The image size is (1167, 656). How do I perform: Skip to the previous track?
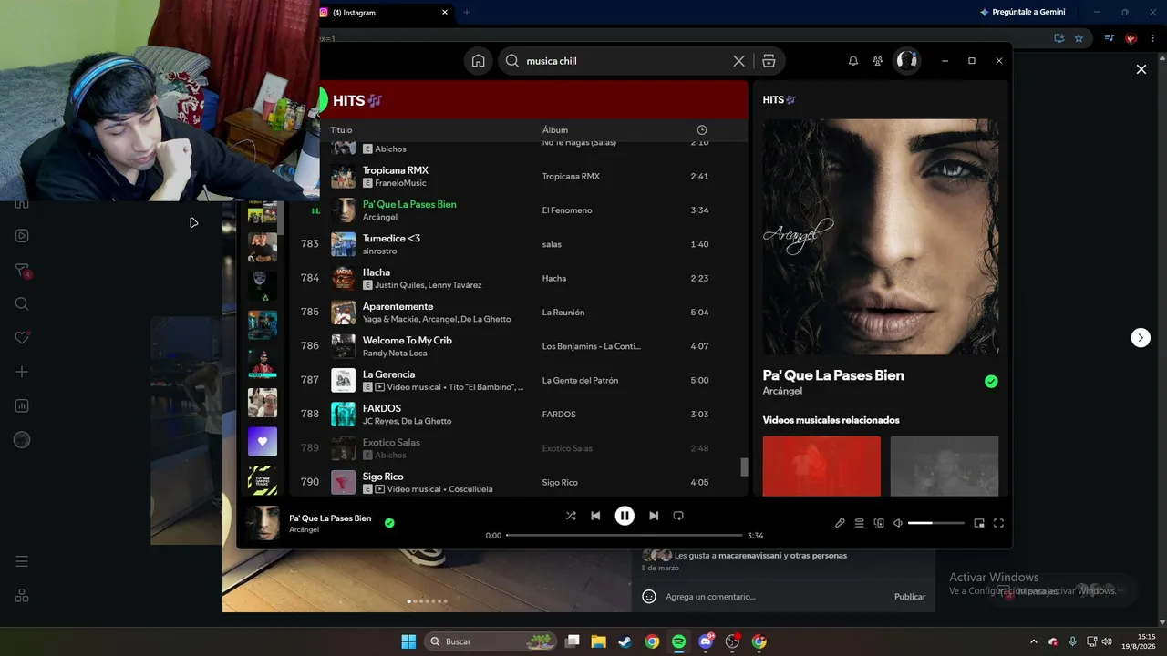[x=595, y=516]
